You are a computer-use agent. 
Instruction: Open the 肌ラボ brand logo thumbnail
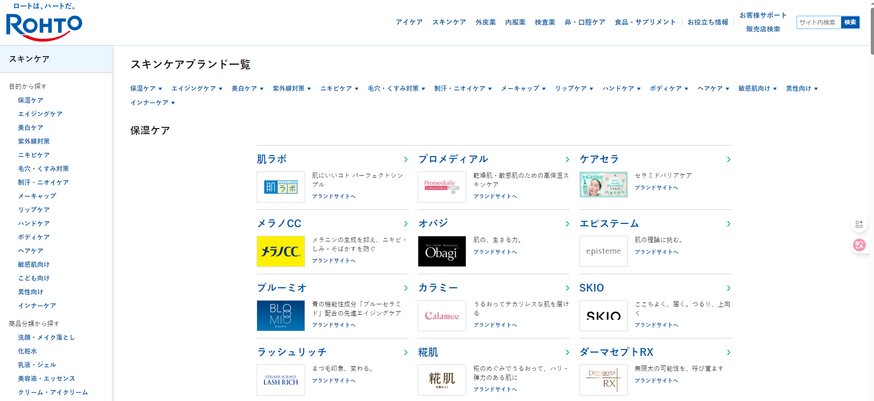[x=280, y=187]
